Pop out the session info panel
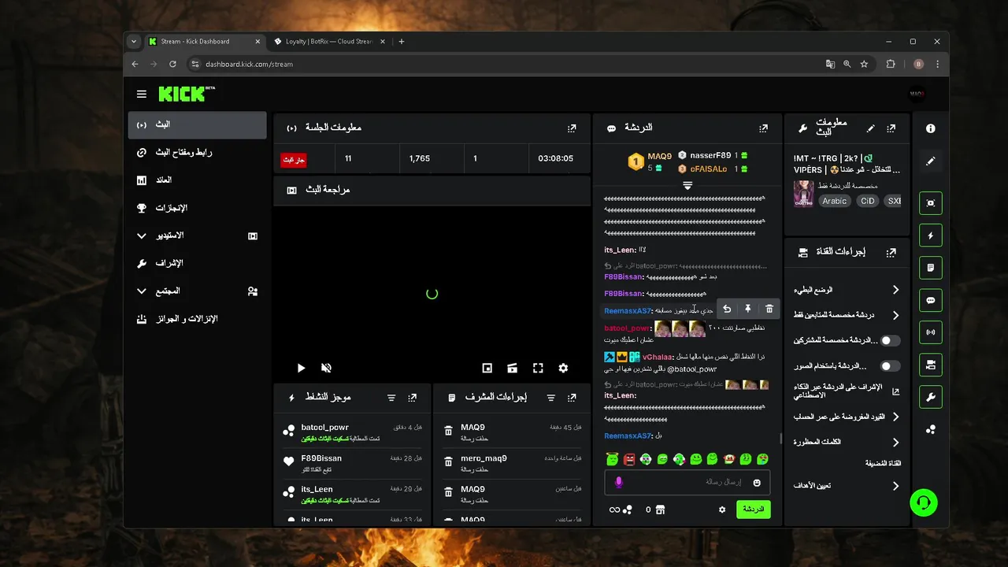Viewport: 1008px width, 567px height. [573, 128]
